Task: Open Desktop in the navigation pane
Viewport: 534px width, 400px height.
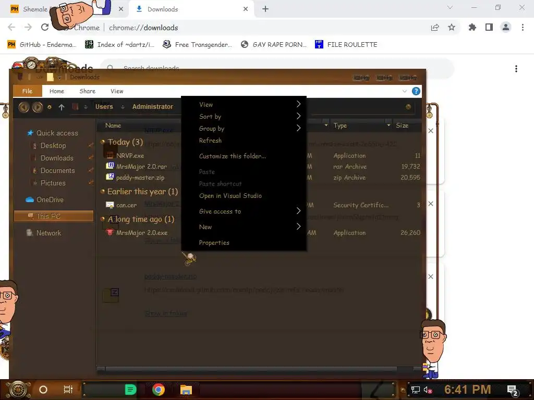Action: [x=53, y=146]
